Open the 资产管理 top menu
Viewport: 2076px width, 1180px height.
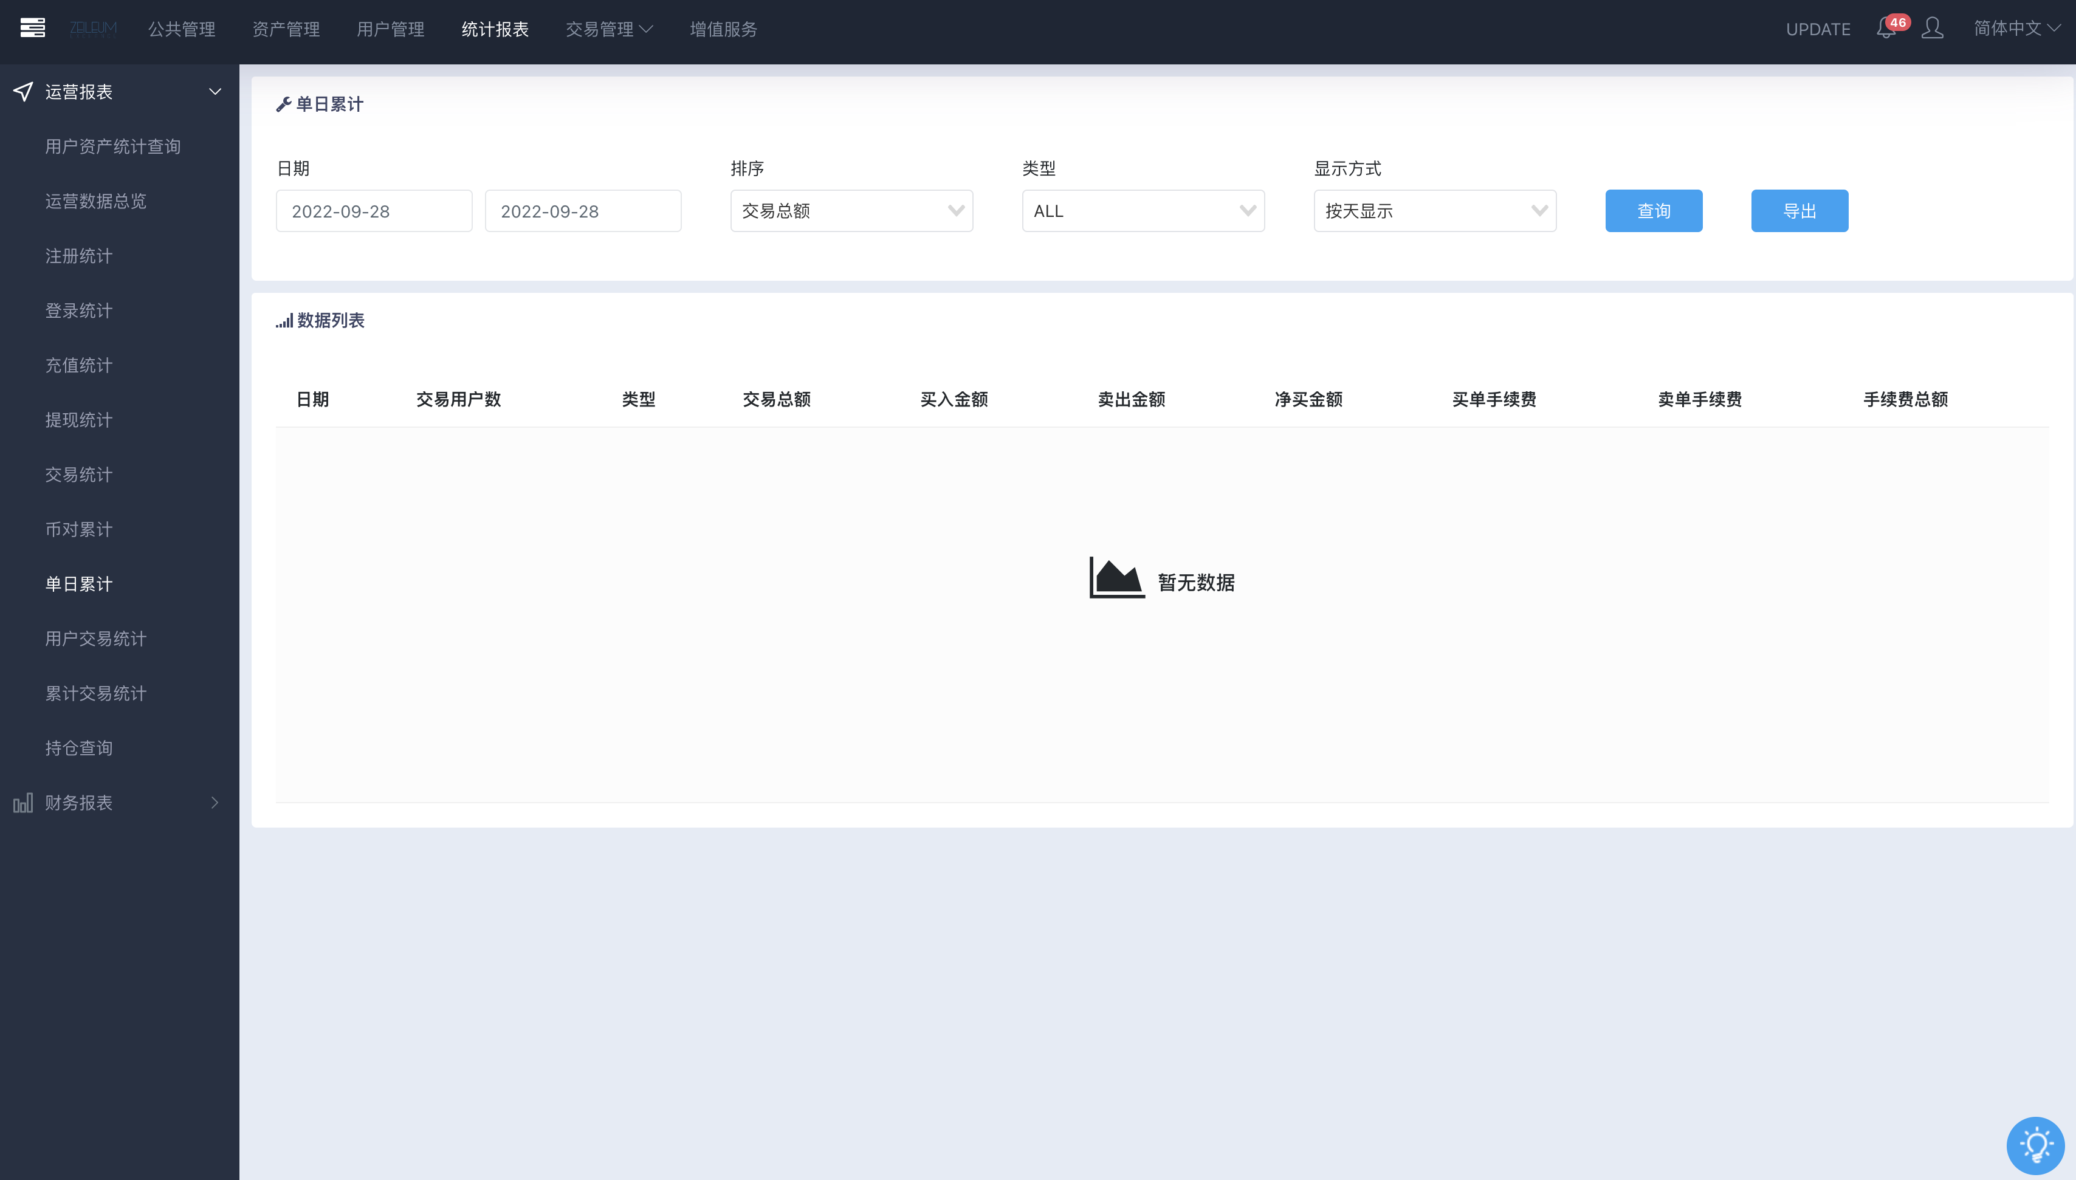point(286,29)
